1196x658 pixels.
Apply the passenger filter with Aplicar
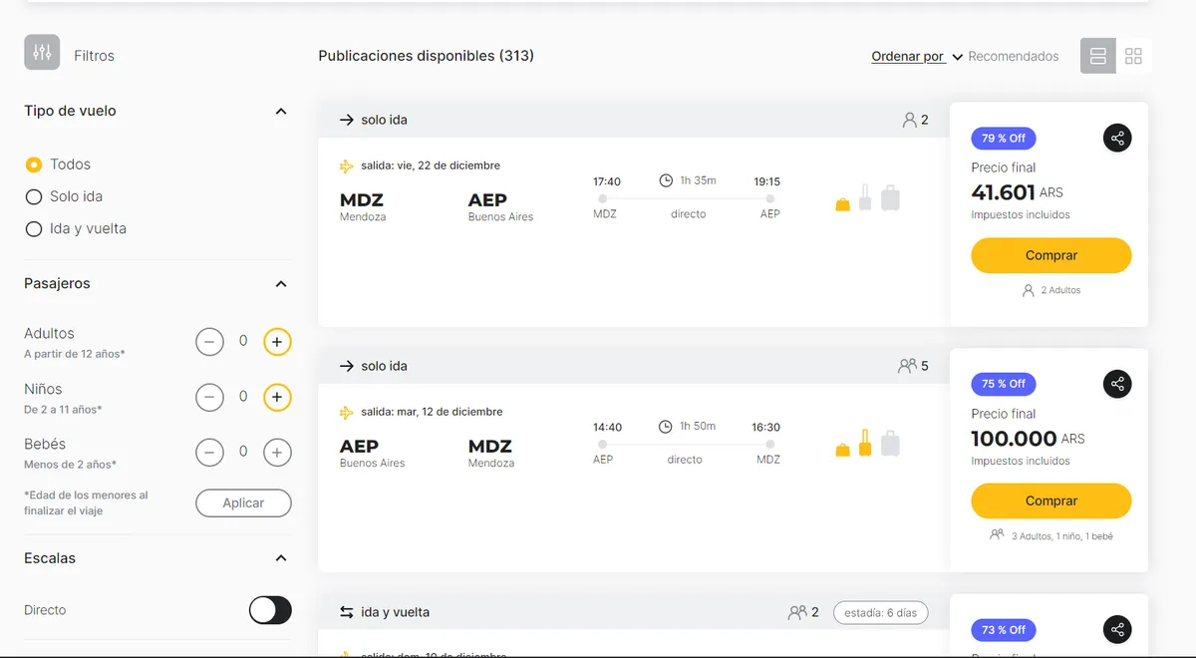coord(243,503)
